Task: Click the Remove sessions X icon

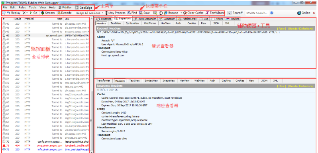Action: (x=24, y=13)
